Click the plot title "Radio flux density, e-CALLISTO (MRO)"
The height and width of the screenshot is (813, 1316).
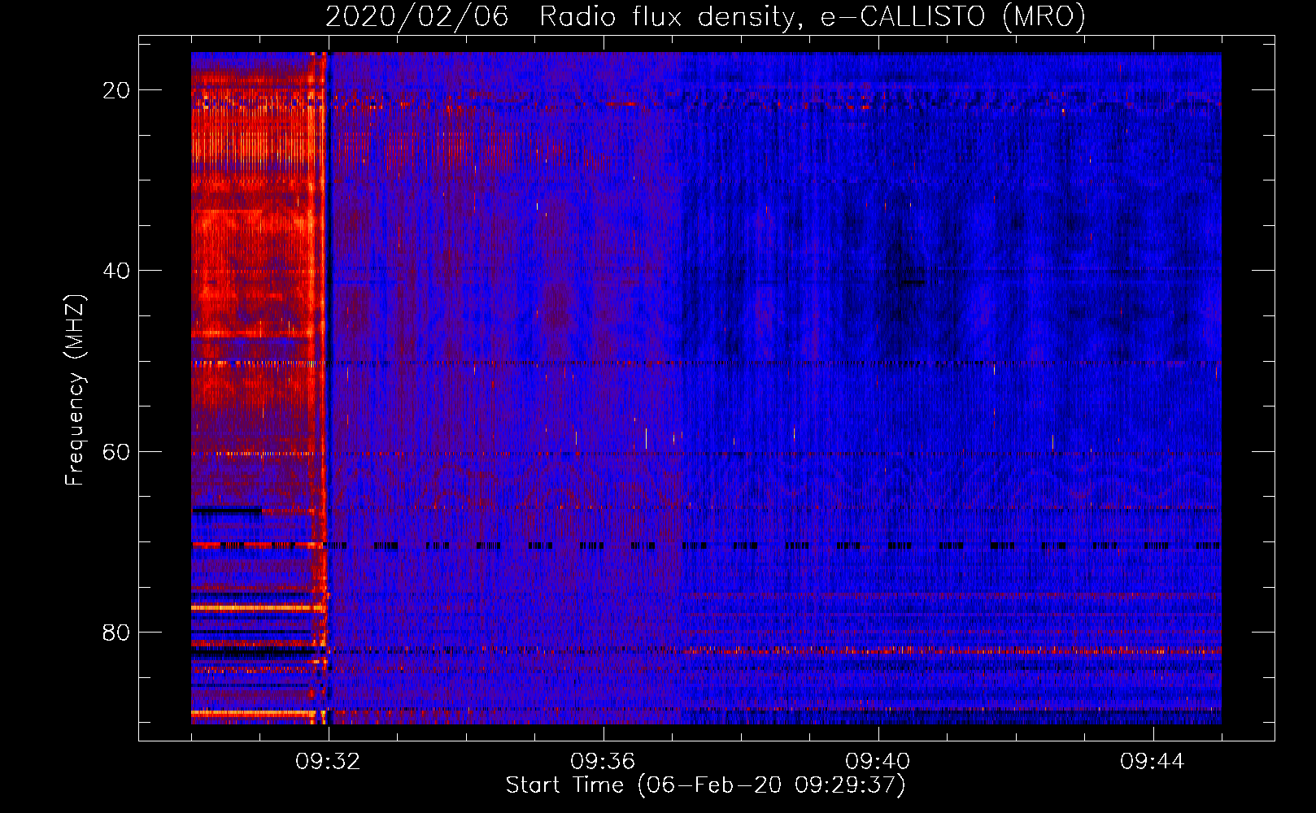pos(813,16)
